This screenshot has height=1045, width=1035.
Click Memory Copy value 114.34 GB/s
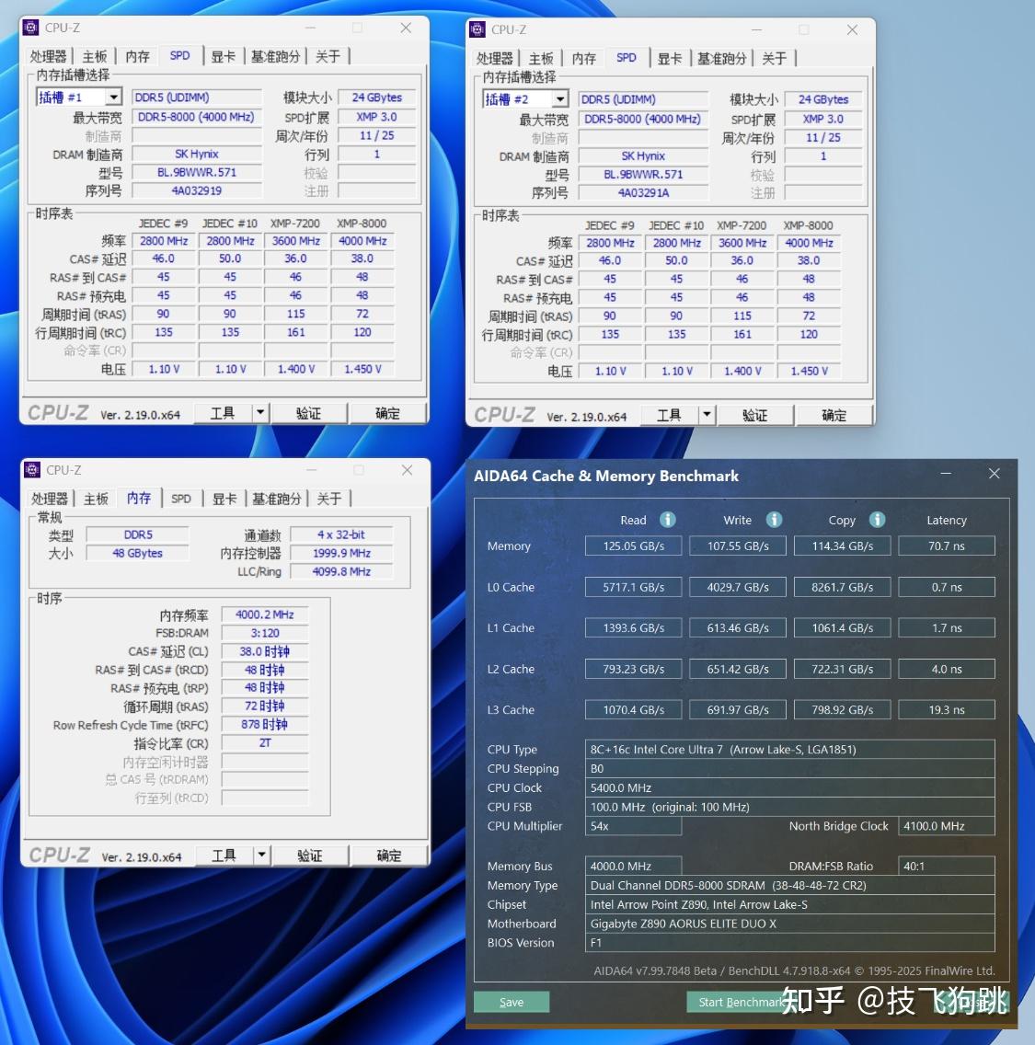[x=843, y=545]
